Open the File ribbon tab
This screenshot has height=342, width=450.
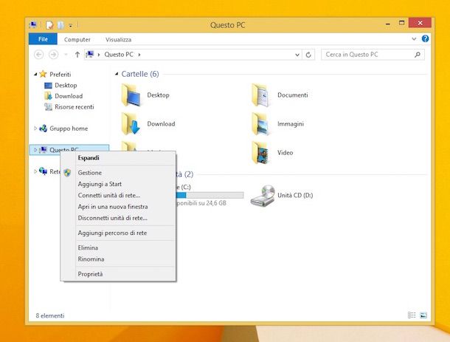pyautogui.click(x=43, y=39)
